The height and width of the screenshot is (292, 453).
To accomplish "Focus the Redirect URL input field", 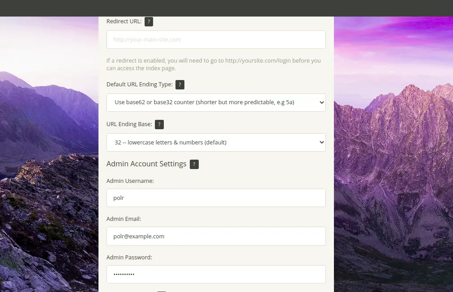I will coord(216,39).
